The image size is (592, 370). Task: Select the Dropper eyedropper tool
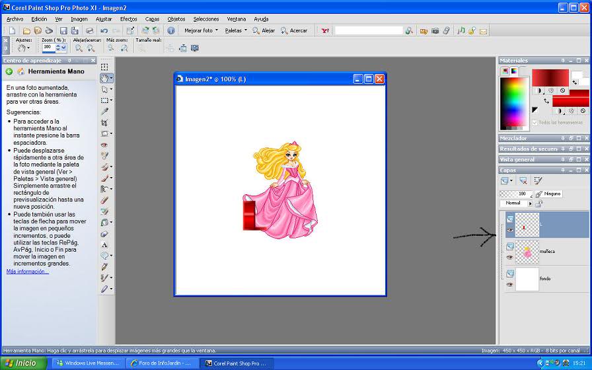tap(104, 112)
